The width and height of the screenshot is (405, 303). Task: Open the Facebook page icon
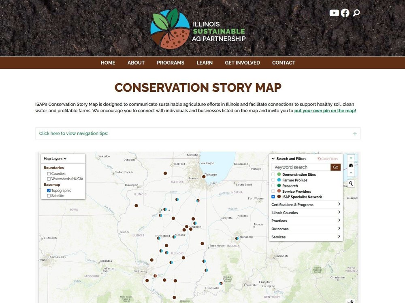pyautogui.click(x=345, y=13)
